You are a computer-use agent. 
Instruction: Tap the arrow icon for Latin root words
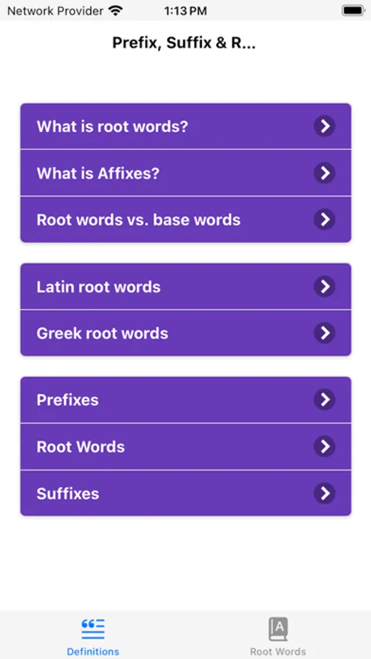coord(324,286)
